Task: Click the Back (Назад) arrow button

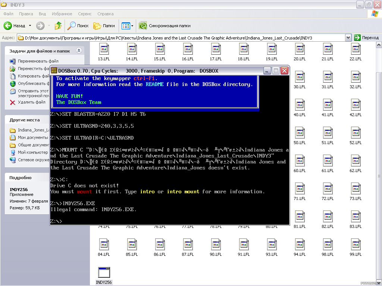Action: pos(15,26)
